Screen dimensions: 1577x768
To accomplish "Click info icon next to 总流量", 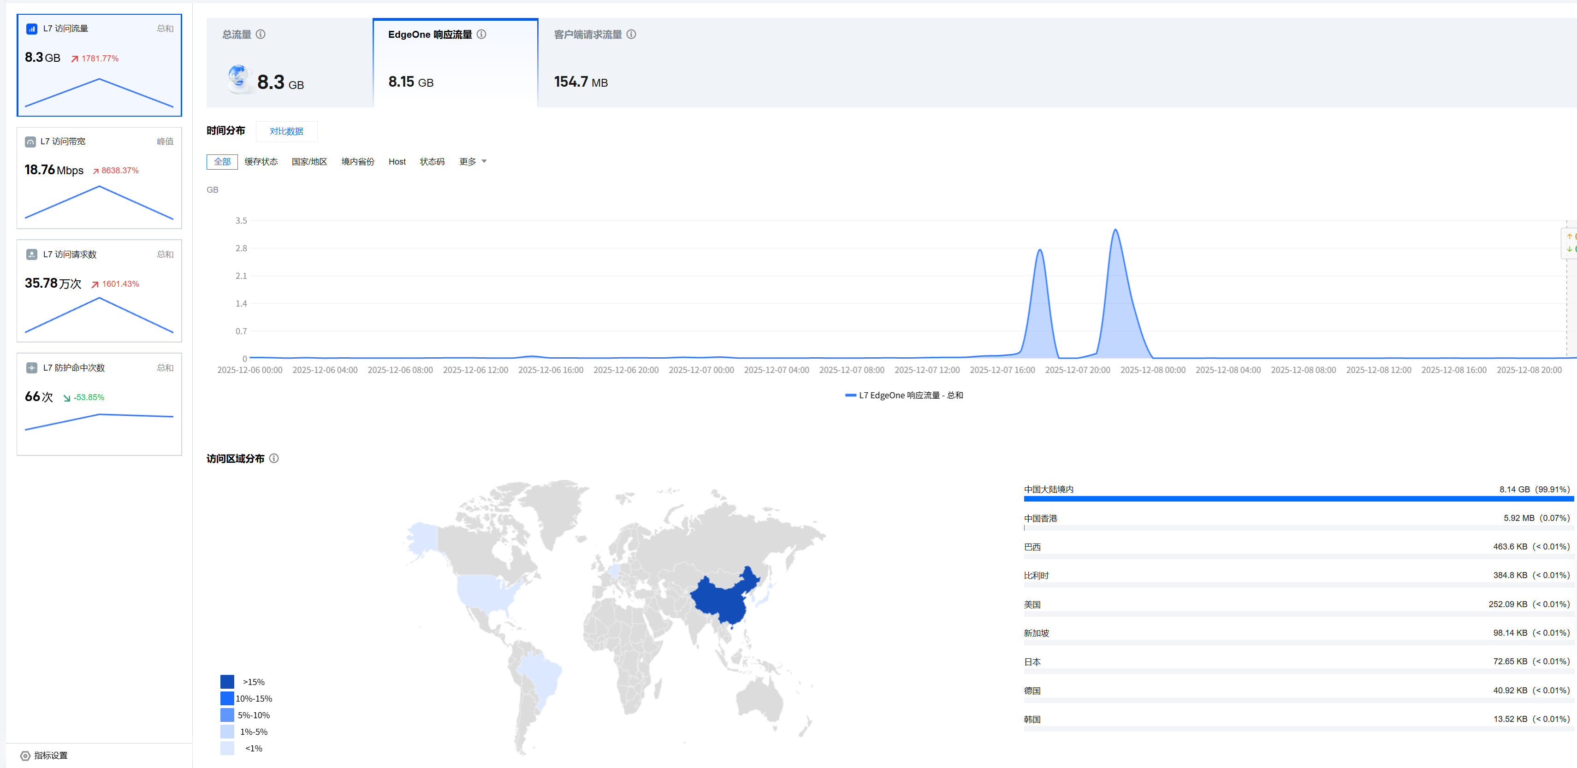I will point(261,34).
